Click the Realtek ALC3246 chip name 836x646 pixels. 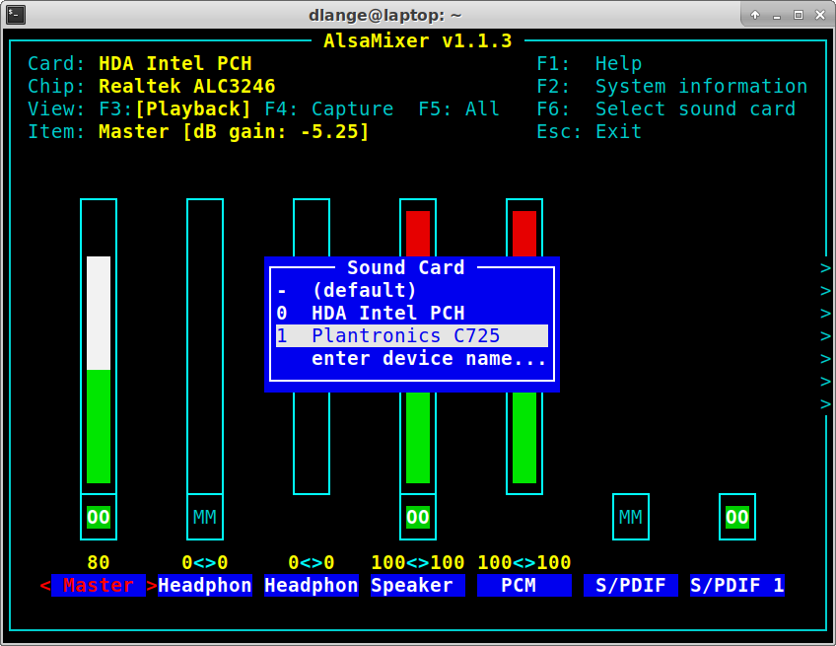tap(187, 86)
